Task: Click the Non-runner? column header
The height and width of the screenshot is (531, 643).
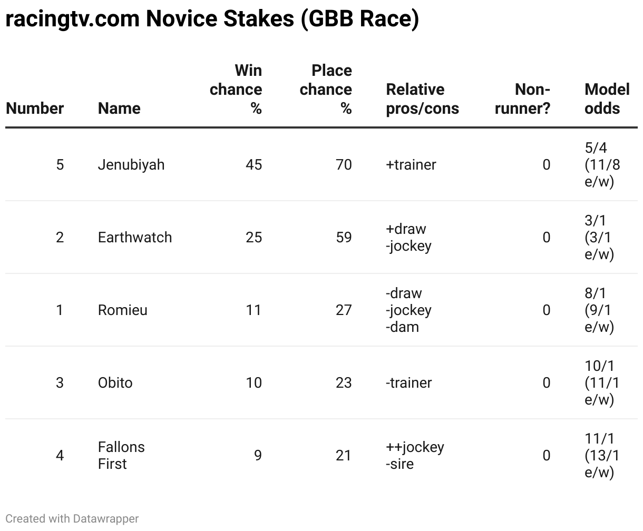Action: tap(522, 99)
